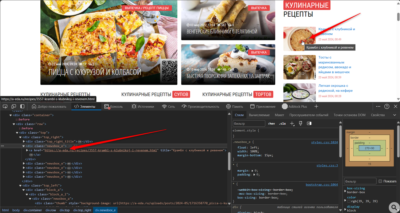Open bootstrap.css:1064 source link
400x213 pixels.
click(x=322, y=185)
